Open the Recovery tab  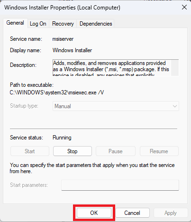63,24
